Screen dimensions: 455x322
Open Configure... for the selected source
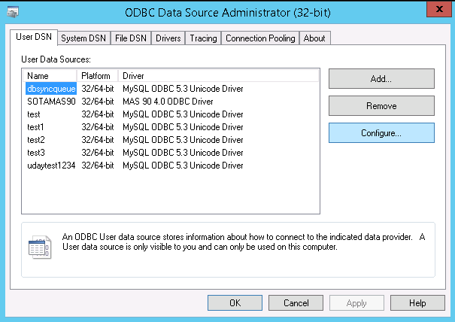(381, 133)
